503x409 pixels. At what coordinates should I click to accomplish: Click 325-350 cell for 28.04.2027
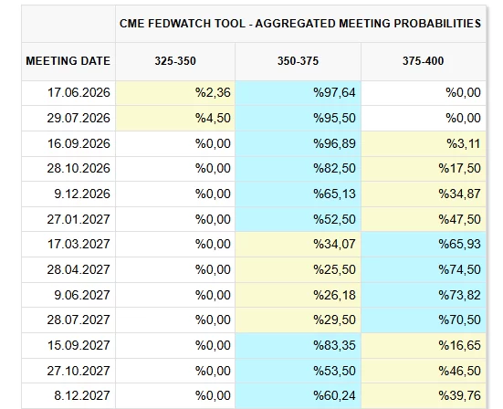click(x=175, y=270)
